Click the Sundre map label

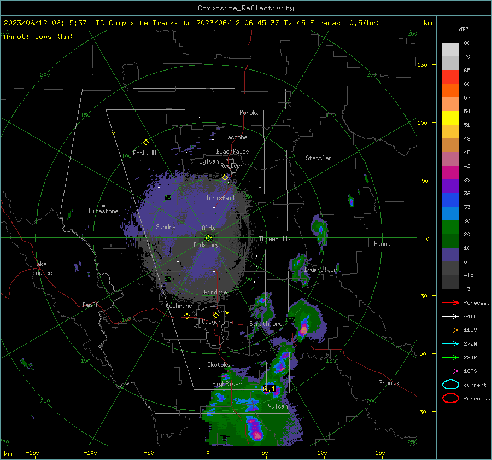[166, 226]
